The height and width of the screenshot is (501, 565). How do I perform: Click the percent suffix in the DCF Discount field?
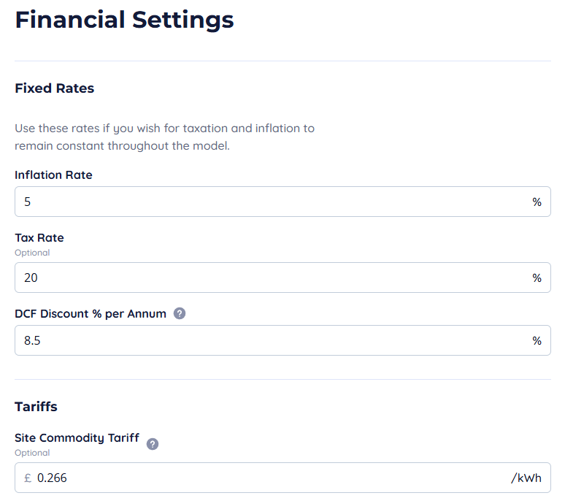(x=537, y=340)
